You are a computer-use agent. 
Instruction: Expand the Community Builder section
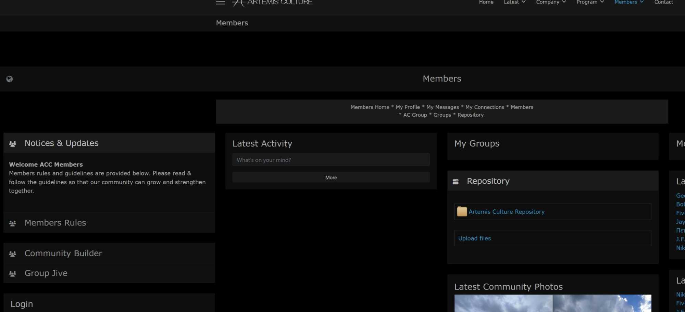[109, 253]
